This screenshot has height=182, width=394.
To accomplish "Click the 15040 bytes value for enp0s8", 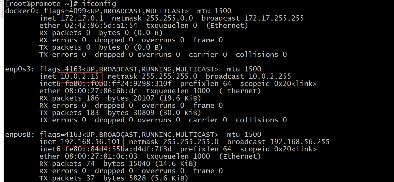I will point(140,163).
